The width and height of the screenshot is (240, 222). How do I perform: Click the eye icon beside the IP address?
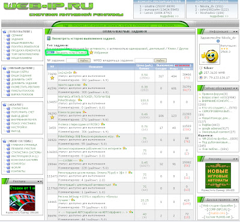(x=201, y=77)
